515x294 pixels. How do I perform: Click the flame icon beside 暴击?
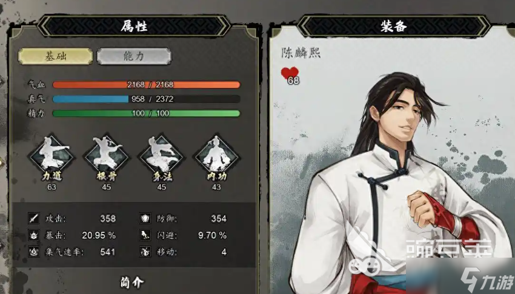[34, 235]
